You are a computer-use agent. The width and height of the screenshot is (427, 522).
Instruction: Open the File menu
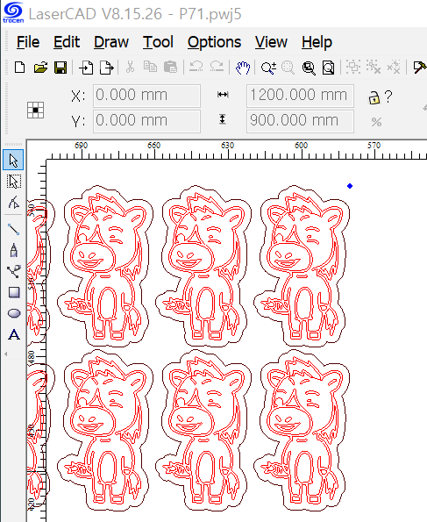28,42
